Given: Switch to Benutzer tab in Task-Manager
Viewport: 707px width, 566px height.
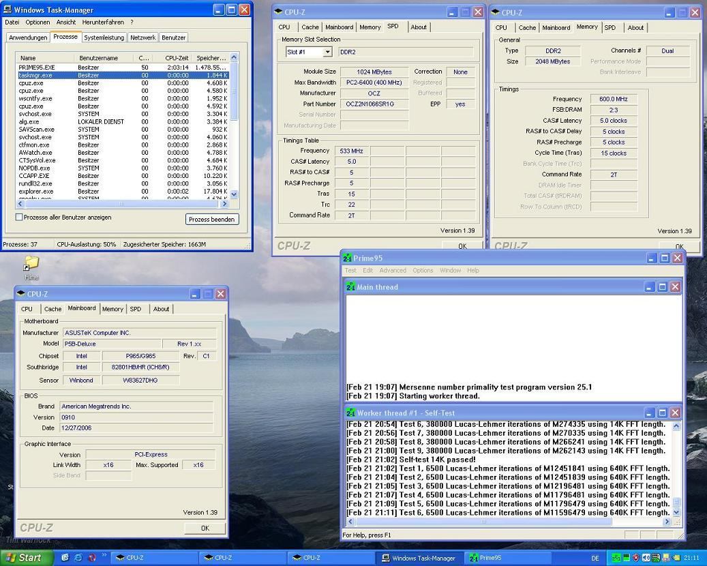Looking at the screenshot, I should pyautogui.click(x=174, y=38).
